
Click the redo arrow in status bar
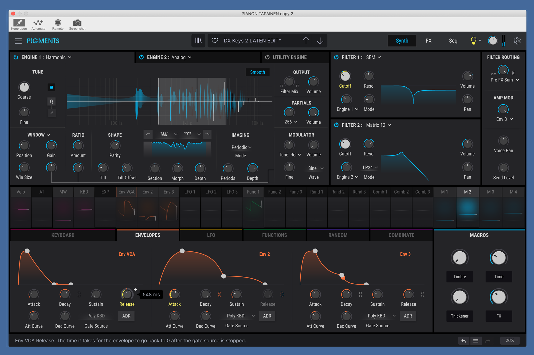pyautogui.click(x=488, y=341)
